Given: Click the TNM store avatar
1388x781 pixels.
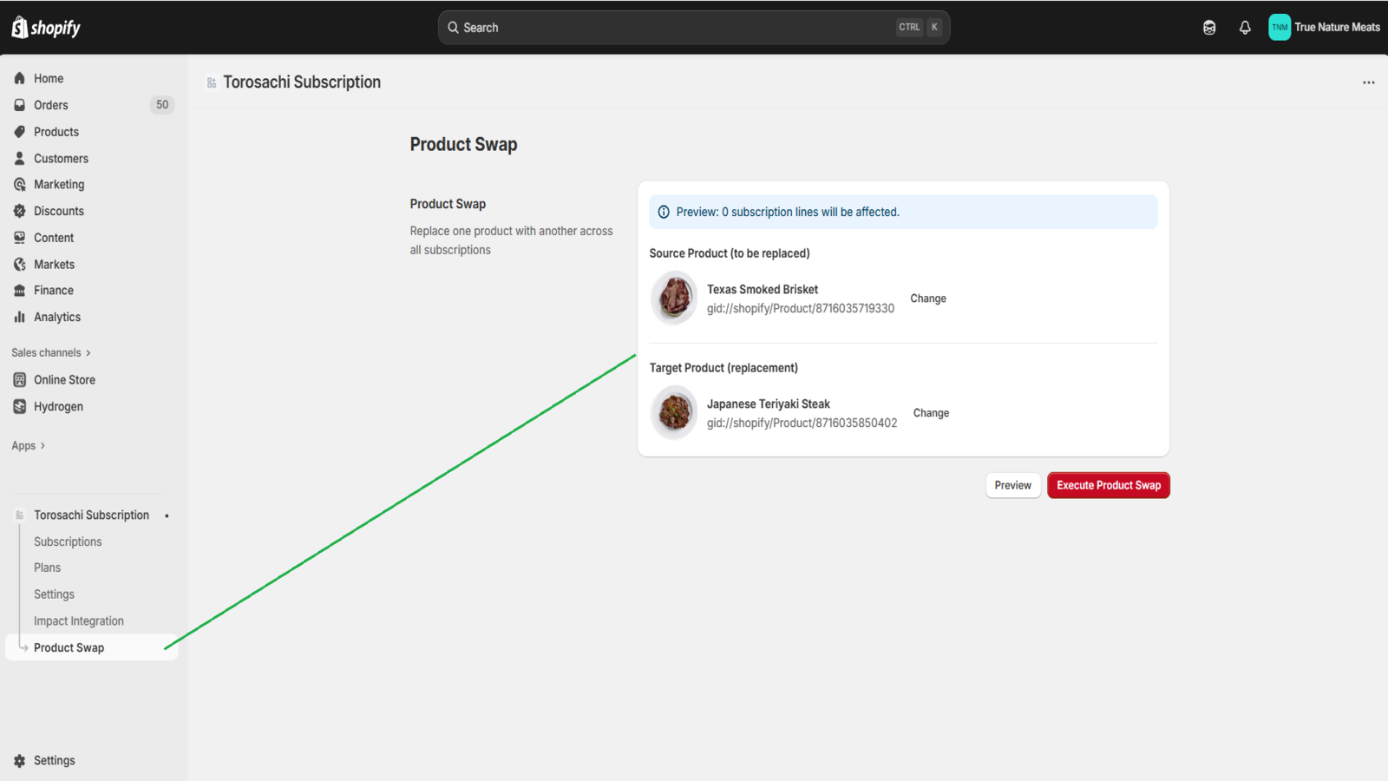Looking at the screenshot, I should (1280, 27).
